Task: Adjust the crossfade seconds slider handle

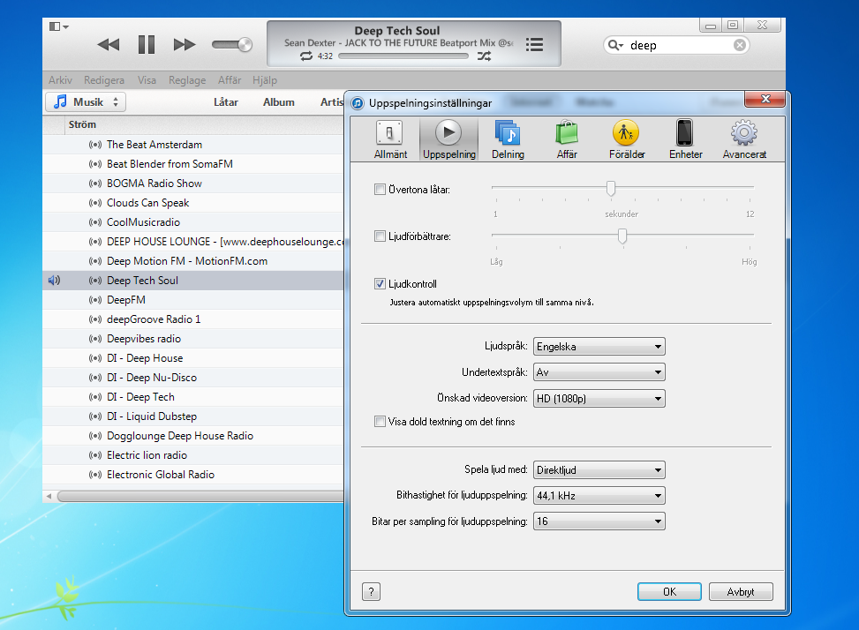Action: click(611, 188)
